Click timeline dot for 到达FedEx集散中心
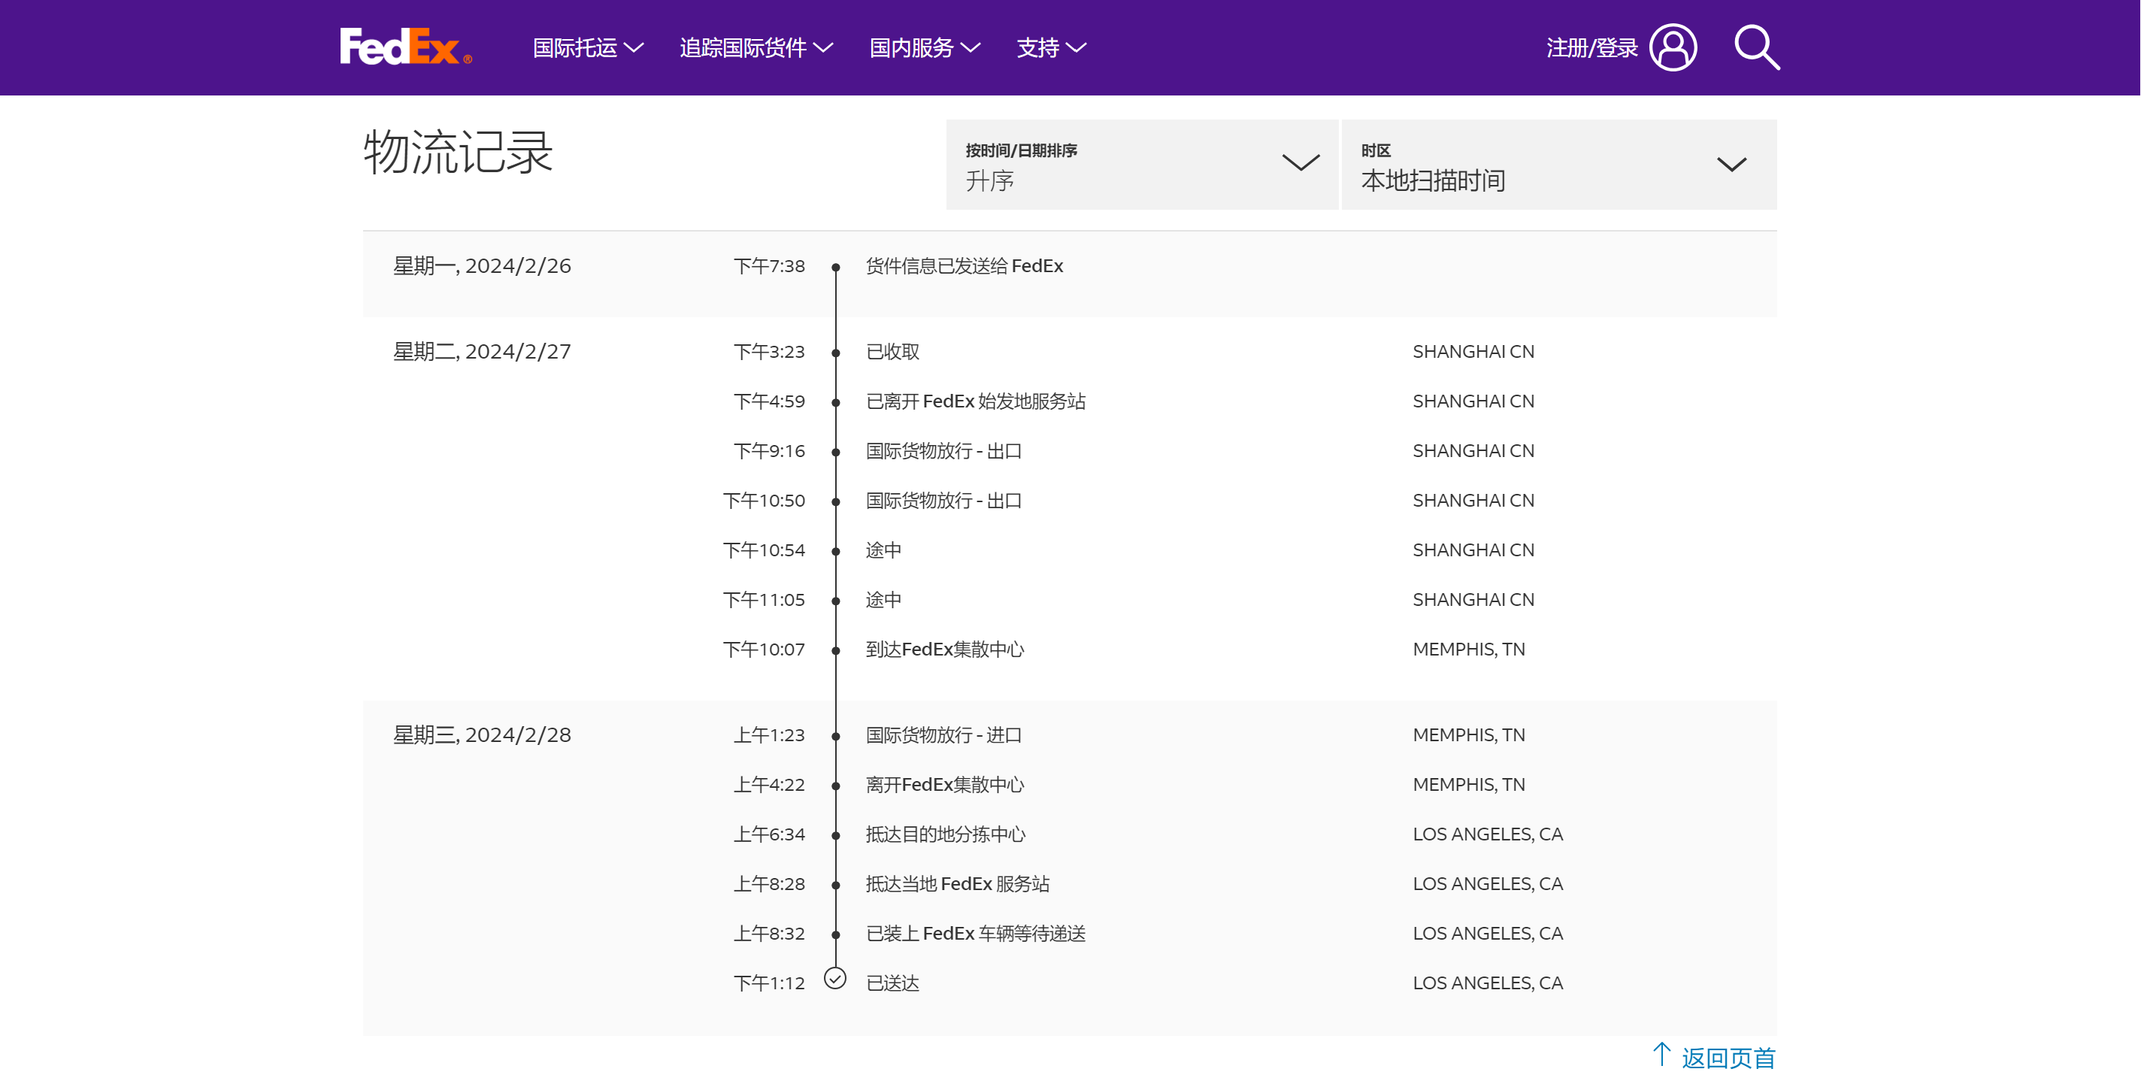The height and width of the screenshot is (1075, 2141). [x=836, y=651]
